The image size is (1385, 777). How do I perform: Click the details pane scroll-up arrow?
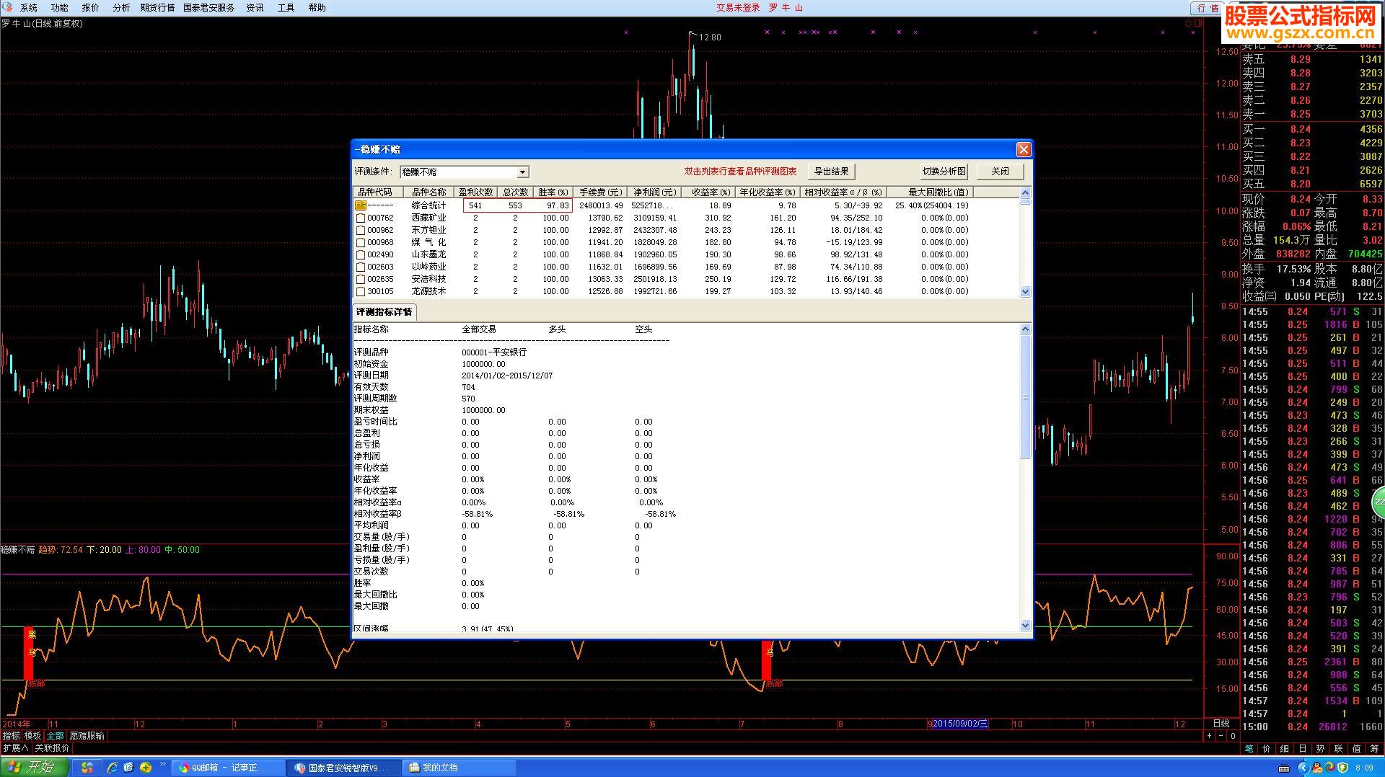pos(1025,329)
